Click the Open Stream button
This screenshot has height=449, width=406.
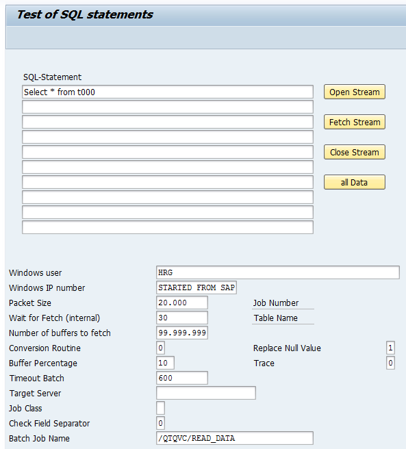coord(355,92)
